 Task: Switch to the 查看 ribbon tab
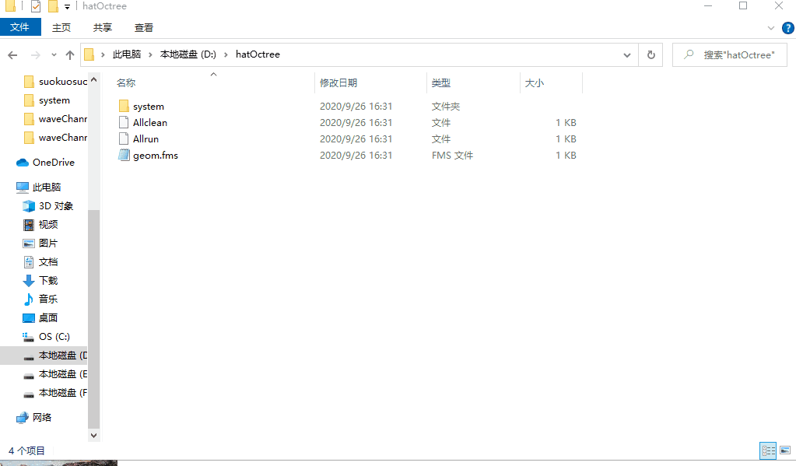tap(143, 27)
